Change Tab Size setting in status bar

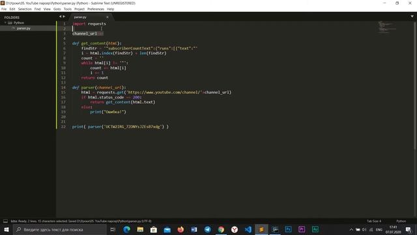(374, 221)
